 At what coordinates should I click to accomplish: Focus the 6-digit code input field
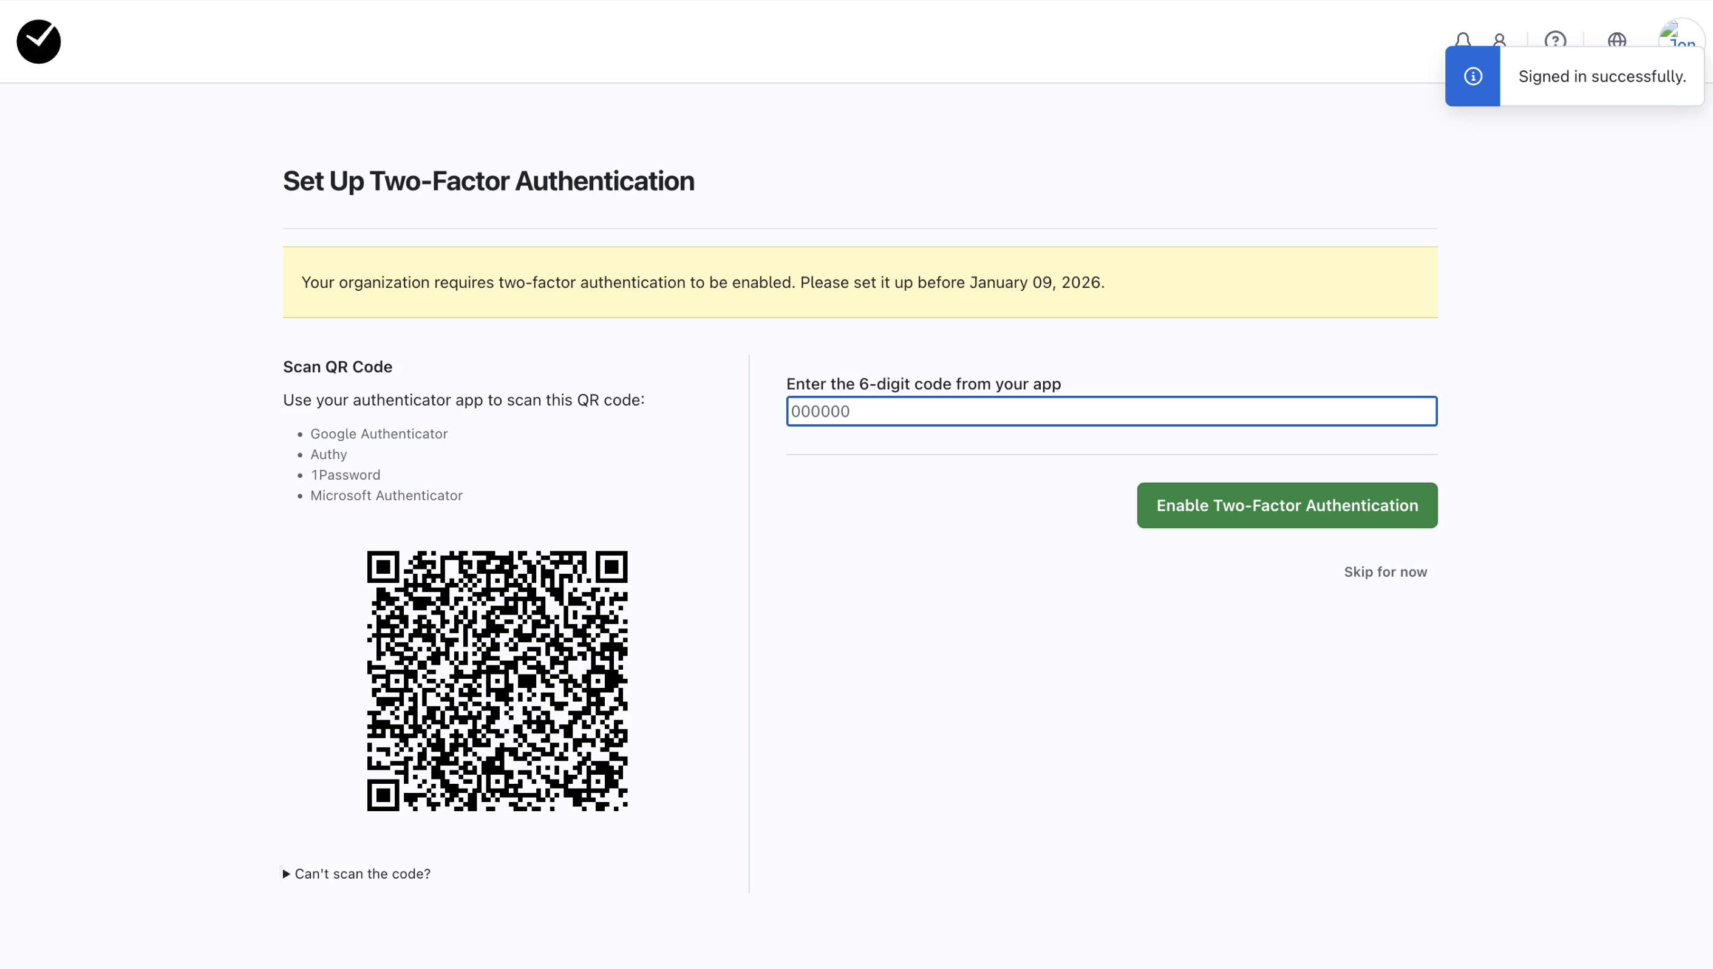click(1111, 411)
